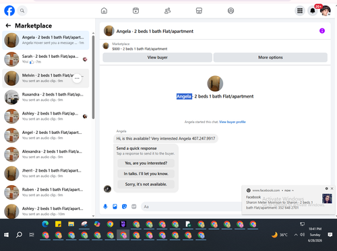This screenshot has width=337, height=251.
Task: Open the Facebook menu grid icon
Action: [300, 11]
